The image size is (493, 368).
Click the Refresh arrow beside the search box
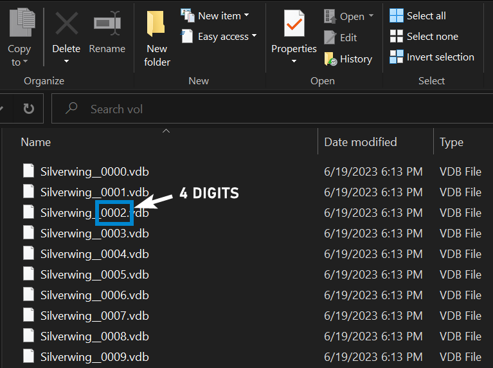[29, 109]
